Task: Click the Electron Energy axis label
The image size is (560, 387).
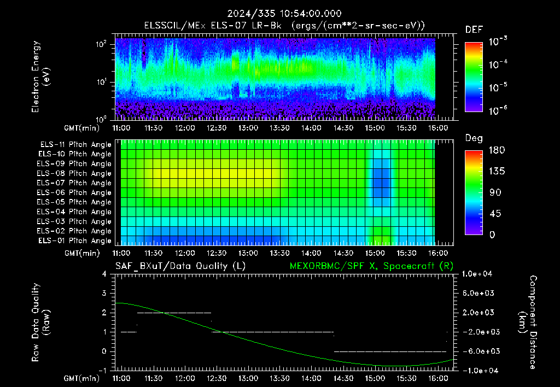Action: (x=40, y=77)
